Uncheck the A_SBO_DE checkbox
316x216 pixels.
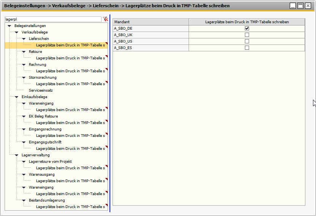247,29
